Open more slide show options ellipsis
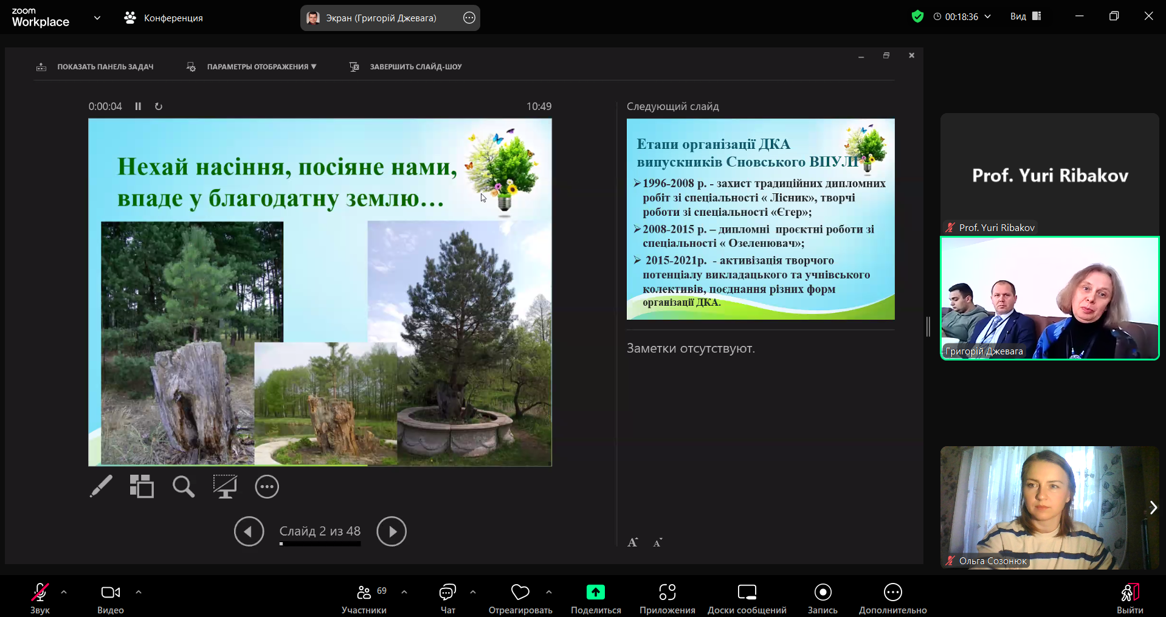Screen dimensions: 1166x617 (267, 486)
